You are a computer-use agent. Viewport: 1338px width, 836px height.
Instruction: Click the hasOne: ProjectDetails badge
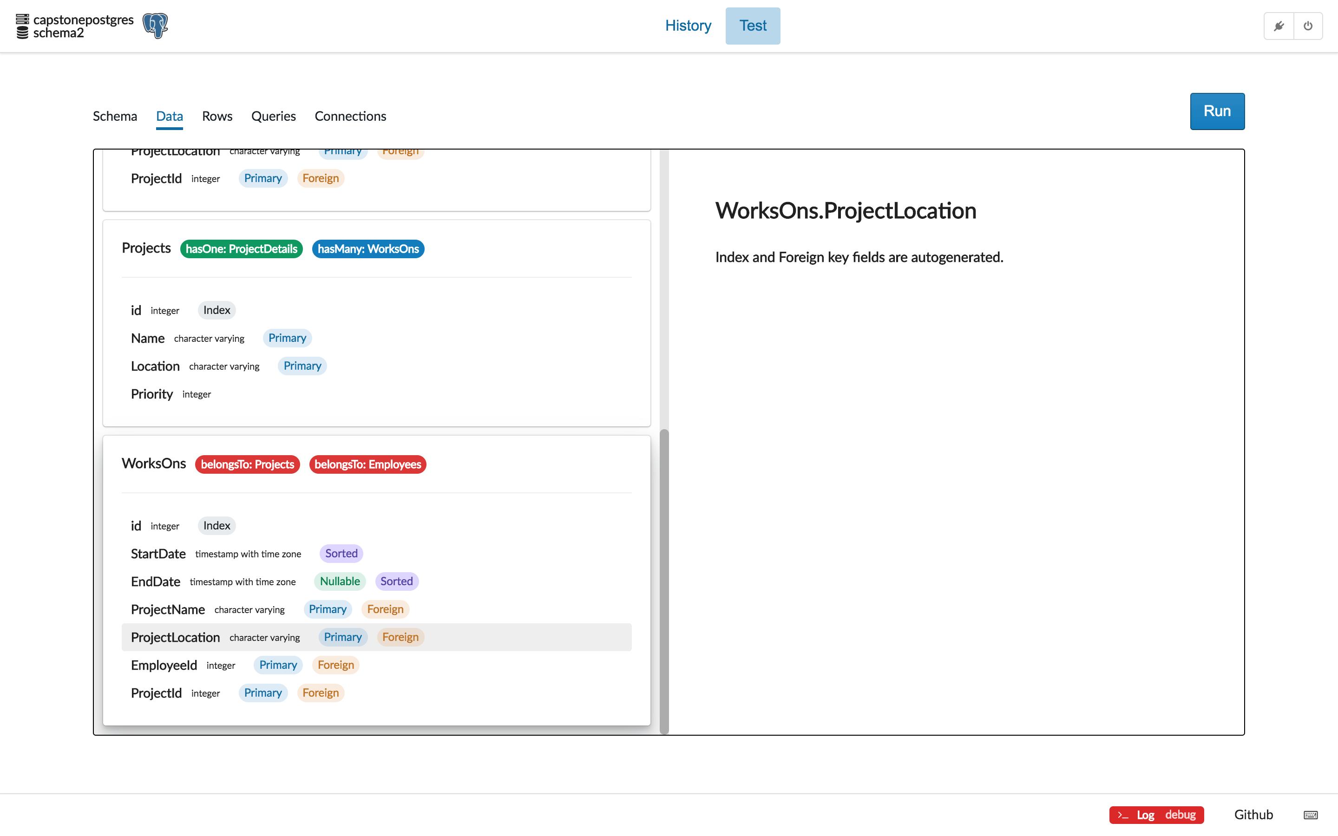click(x=241, y=249)
